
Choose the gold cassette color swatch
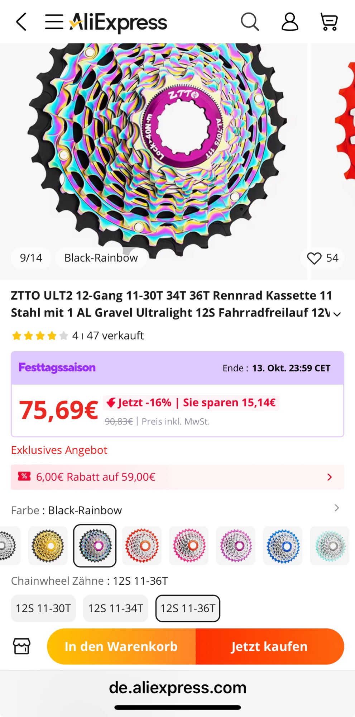point(48,546)
